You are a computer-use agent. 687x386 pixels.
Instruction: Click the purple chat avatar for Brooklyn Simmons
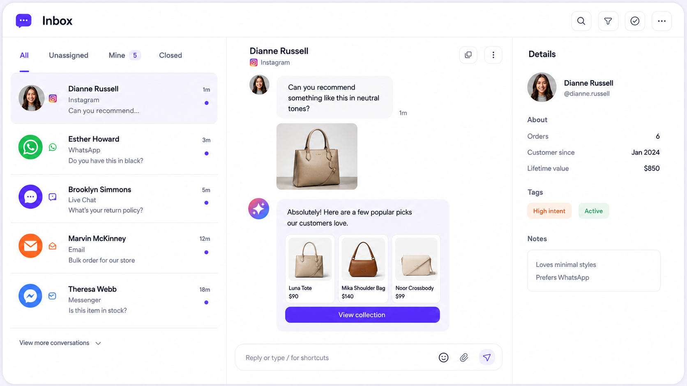point(30,197)
